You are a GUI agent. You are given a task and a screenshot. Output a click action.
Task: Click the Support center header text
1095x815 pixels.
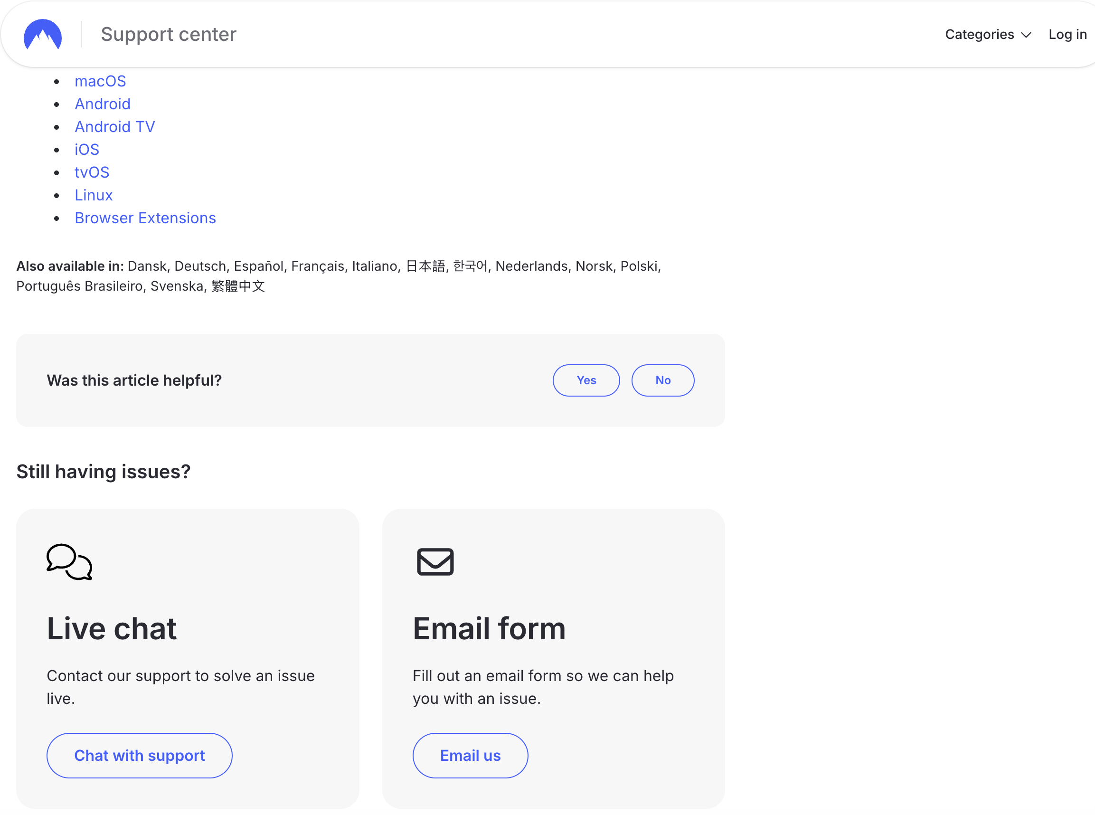(169, 34)
